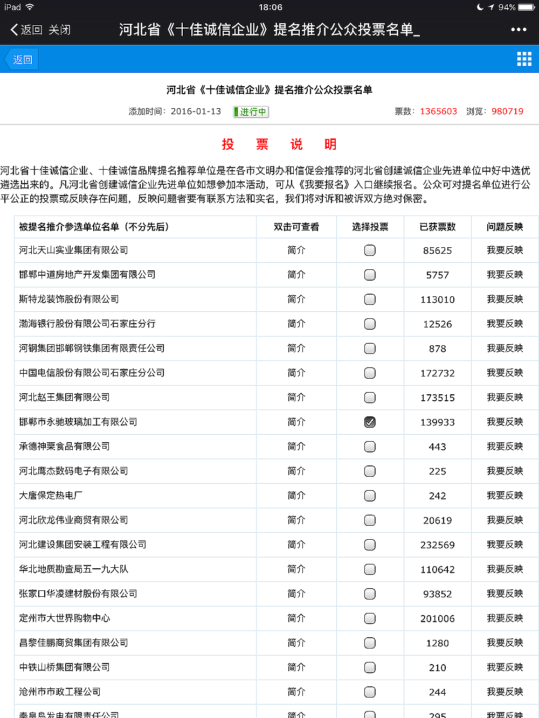The width and height of the screenshot is (539, 718).
Task: Select vote checkbox for 华北地质勘查局五一九大队
Action: pos(370,569)
